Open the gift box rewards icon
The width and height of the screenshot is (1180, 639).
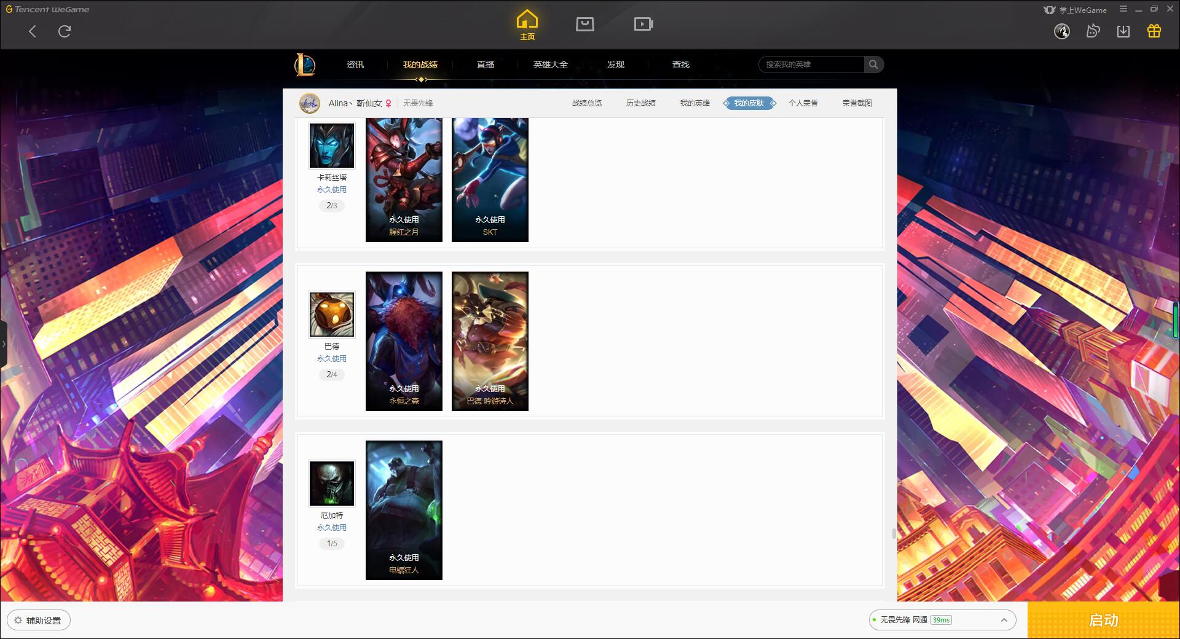point(1154,31)
